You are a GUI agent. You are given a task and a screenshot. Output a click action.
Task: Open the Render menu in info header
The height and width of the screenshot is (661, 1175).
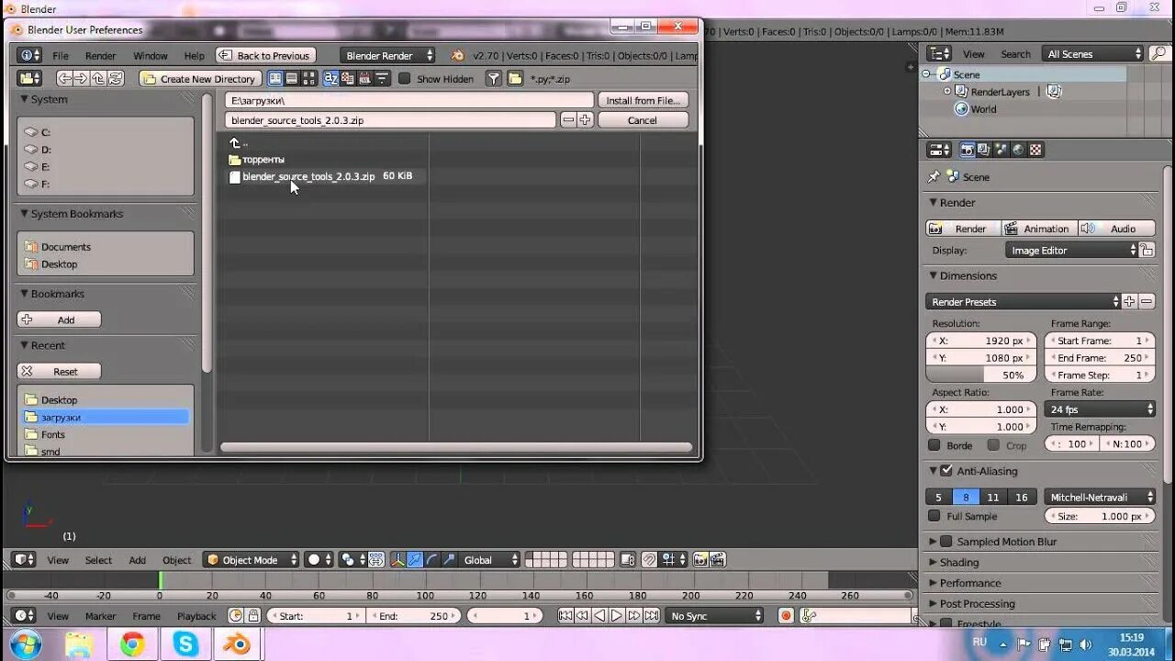pos(101,55)
